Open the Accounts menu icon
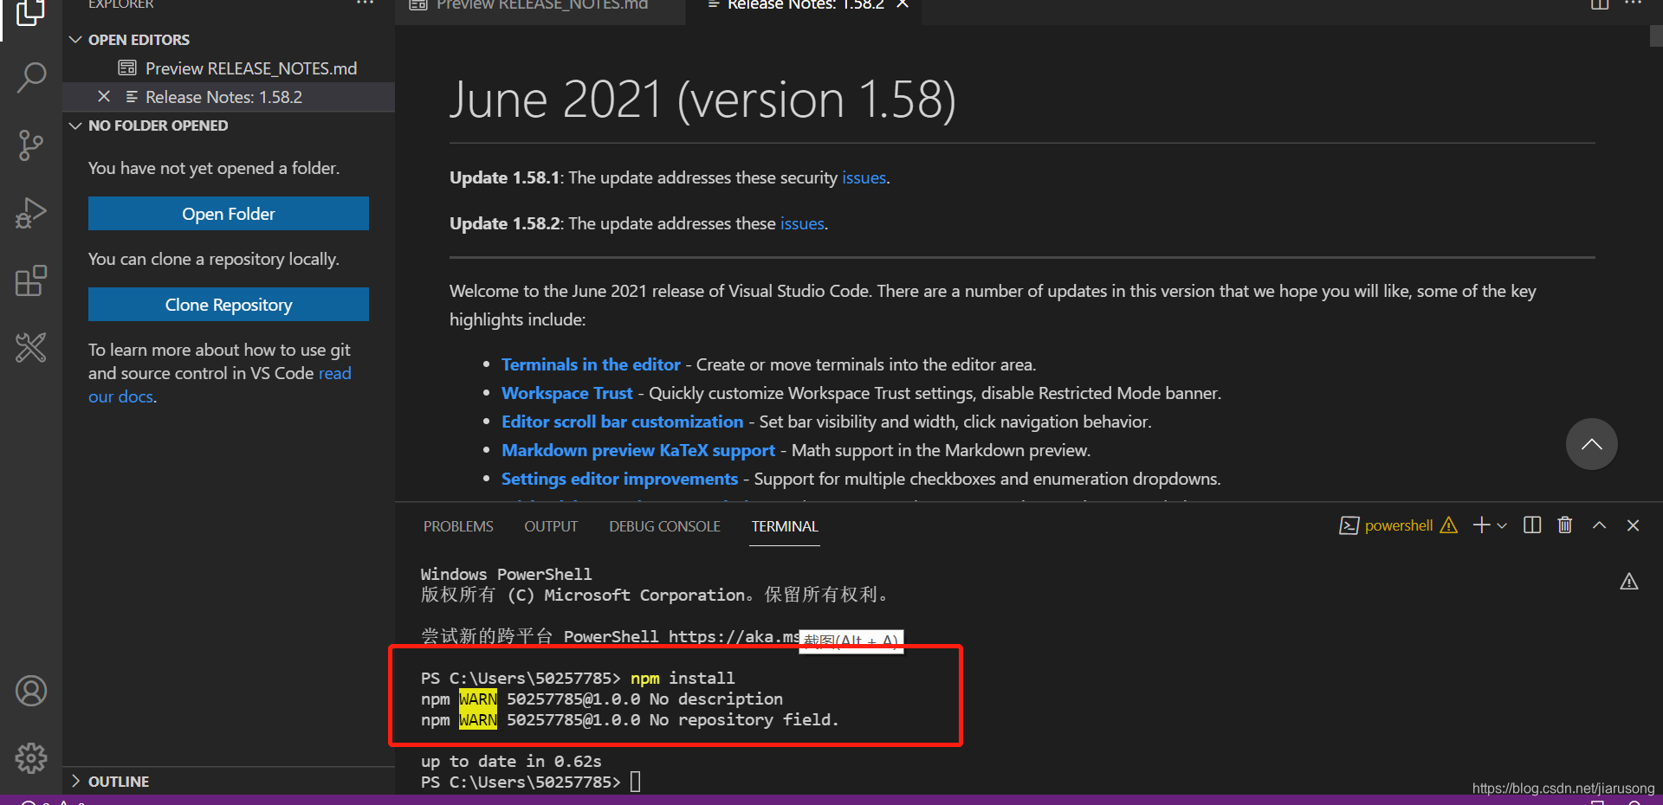 31,691
